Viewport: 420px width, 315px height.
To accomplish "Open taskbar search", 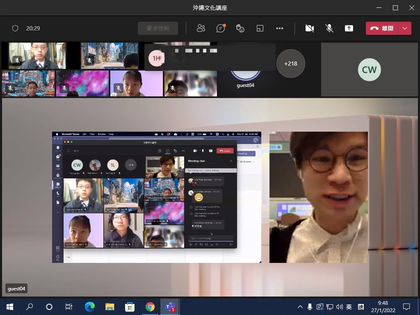I will point(30,306).
